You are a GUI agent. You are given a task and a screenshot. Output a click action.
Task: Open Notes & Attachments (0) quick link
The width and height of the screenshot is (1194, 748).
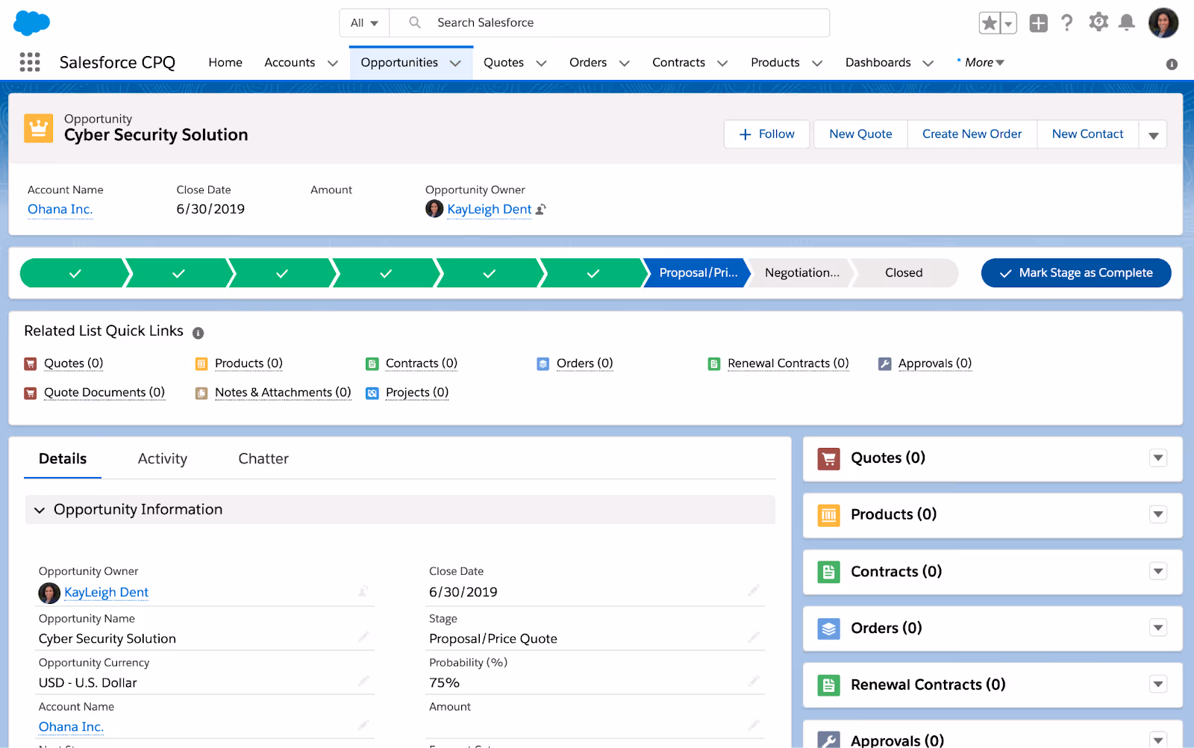tap(283, 393)
